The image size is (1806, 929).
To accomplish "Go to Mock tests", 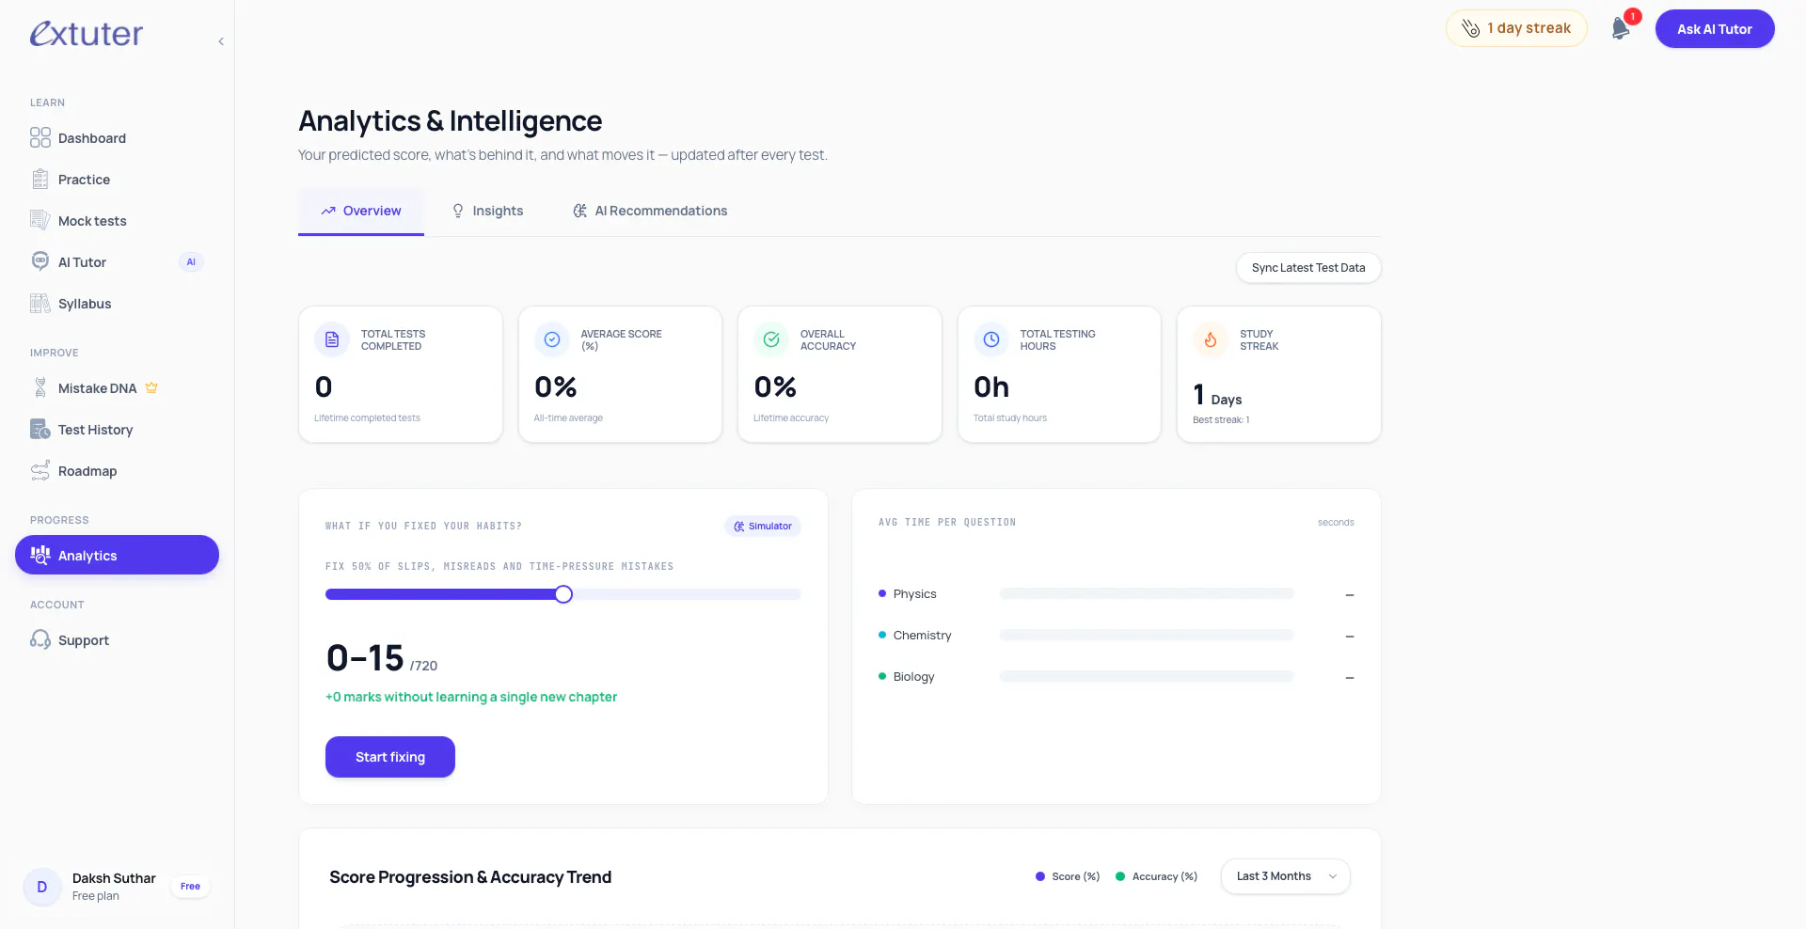I will click(x=117, y=221).
